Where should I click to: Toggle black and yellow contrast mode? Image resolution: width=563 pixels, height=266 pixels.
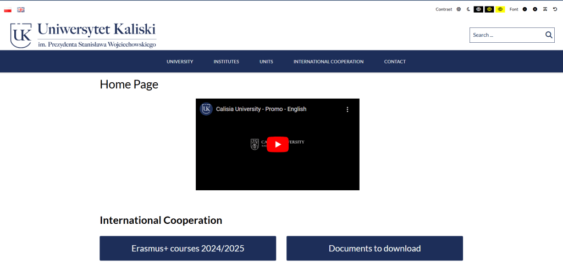pos(489,9)
